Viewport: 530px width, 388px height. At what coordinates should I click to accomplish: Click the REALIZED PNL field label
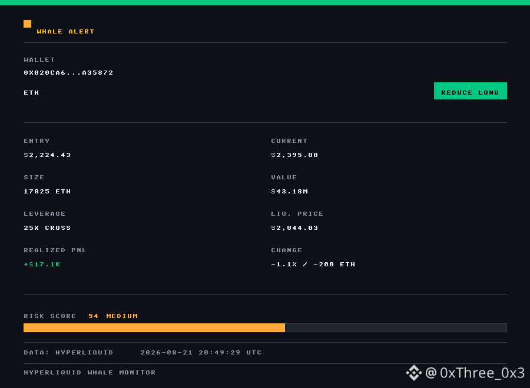tap(55, 250)
